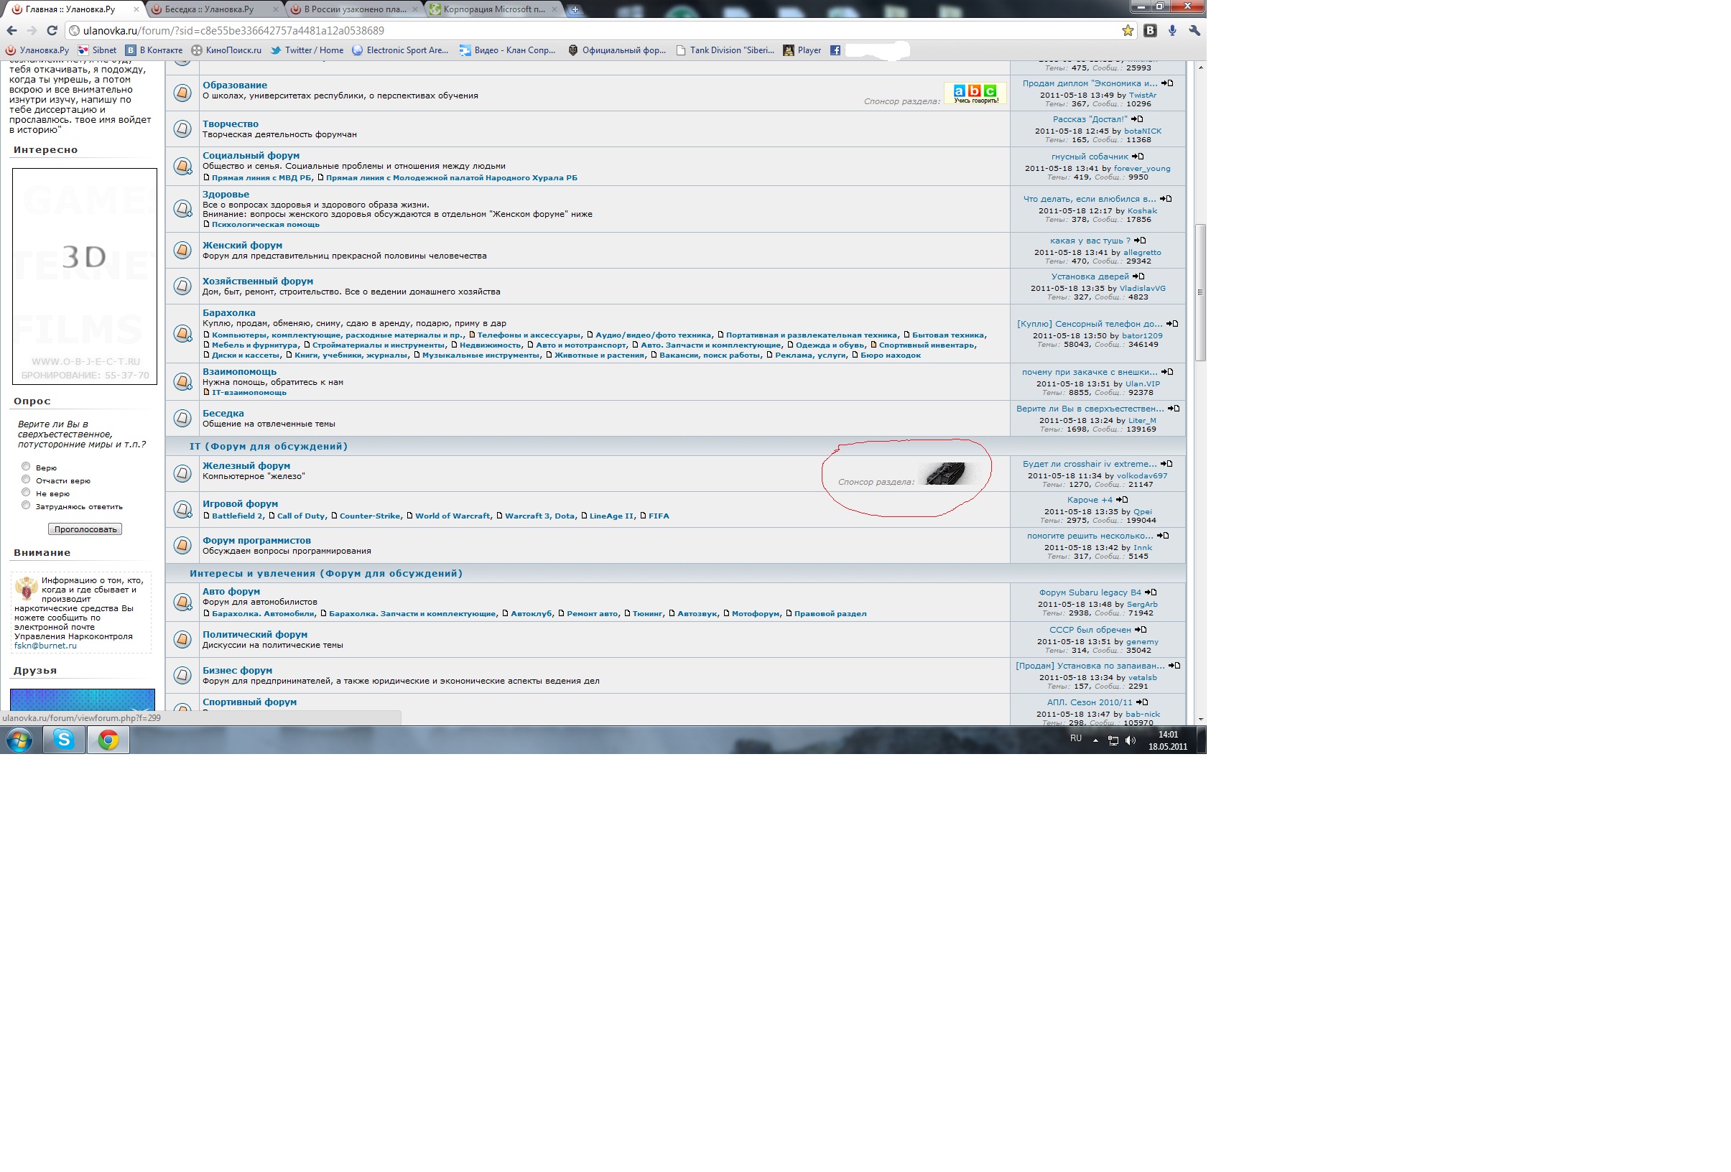
Task: Choose 'Затрудняюсь ответить' poll option
Action: point(26,506)
